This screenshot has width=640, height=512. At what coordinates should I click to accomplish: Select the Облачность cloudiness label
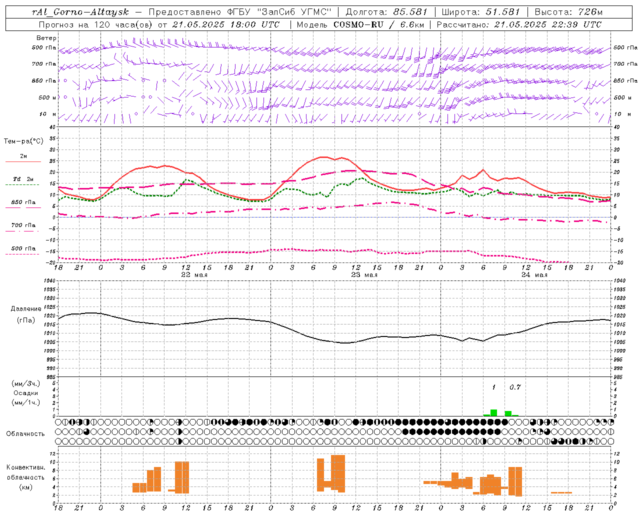click(x=25, y=433)
